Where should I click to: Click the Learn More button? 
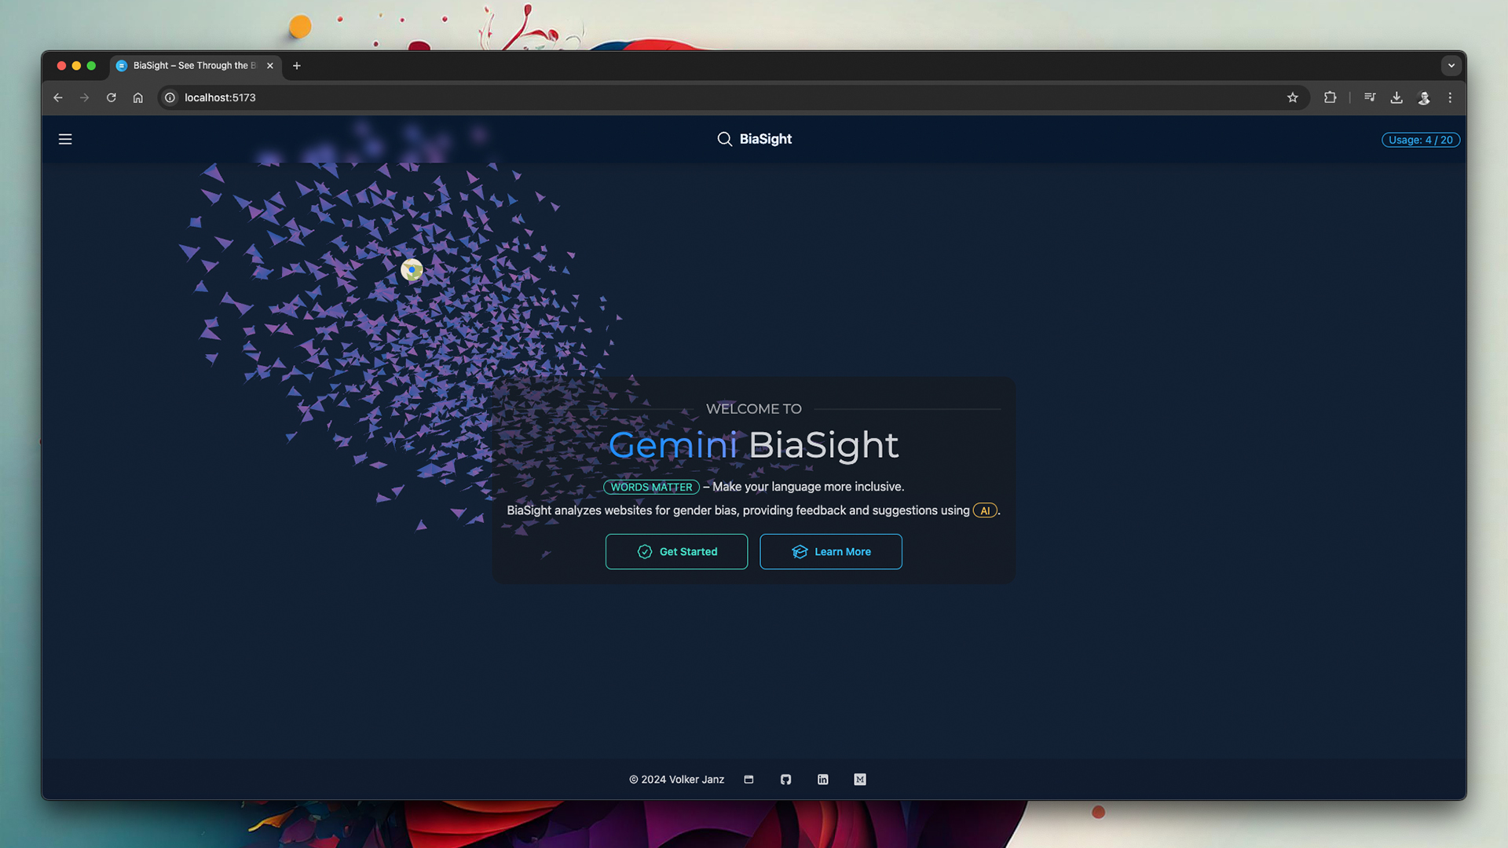830,552
